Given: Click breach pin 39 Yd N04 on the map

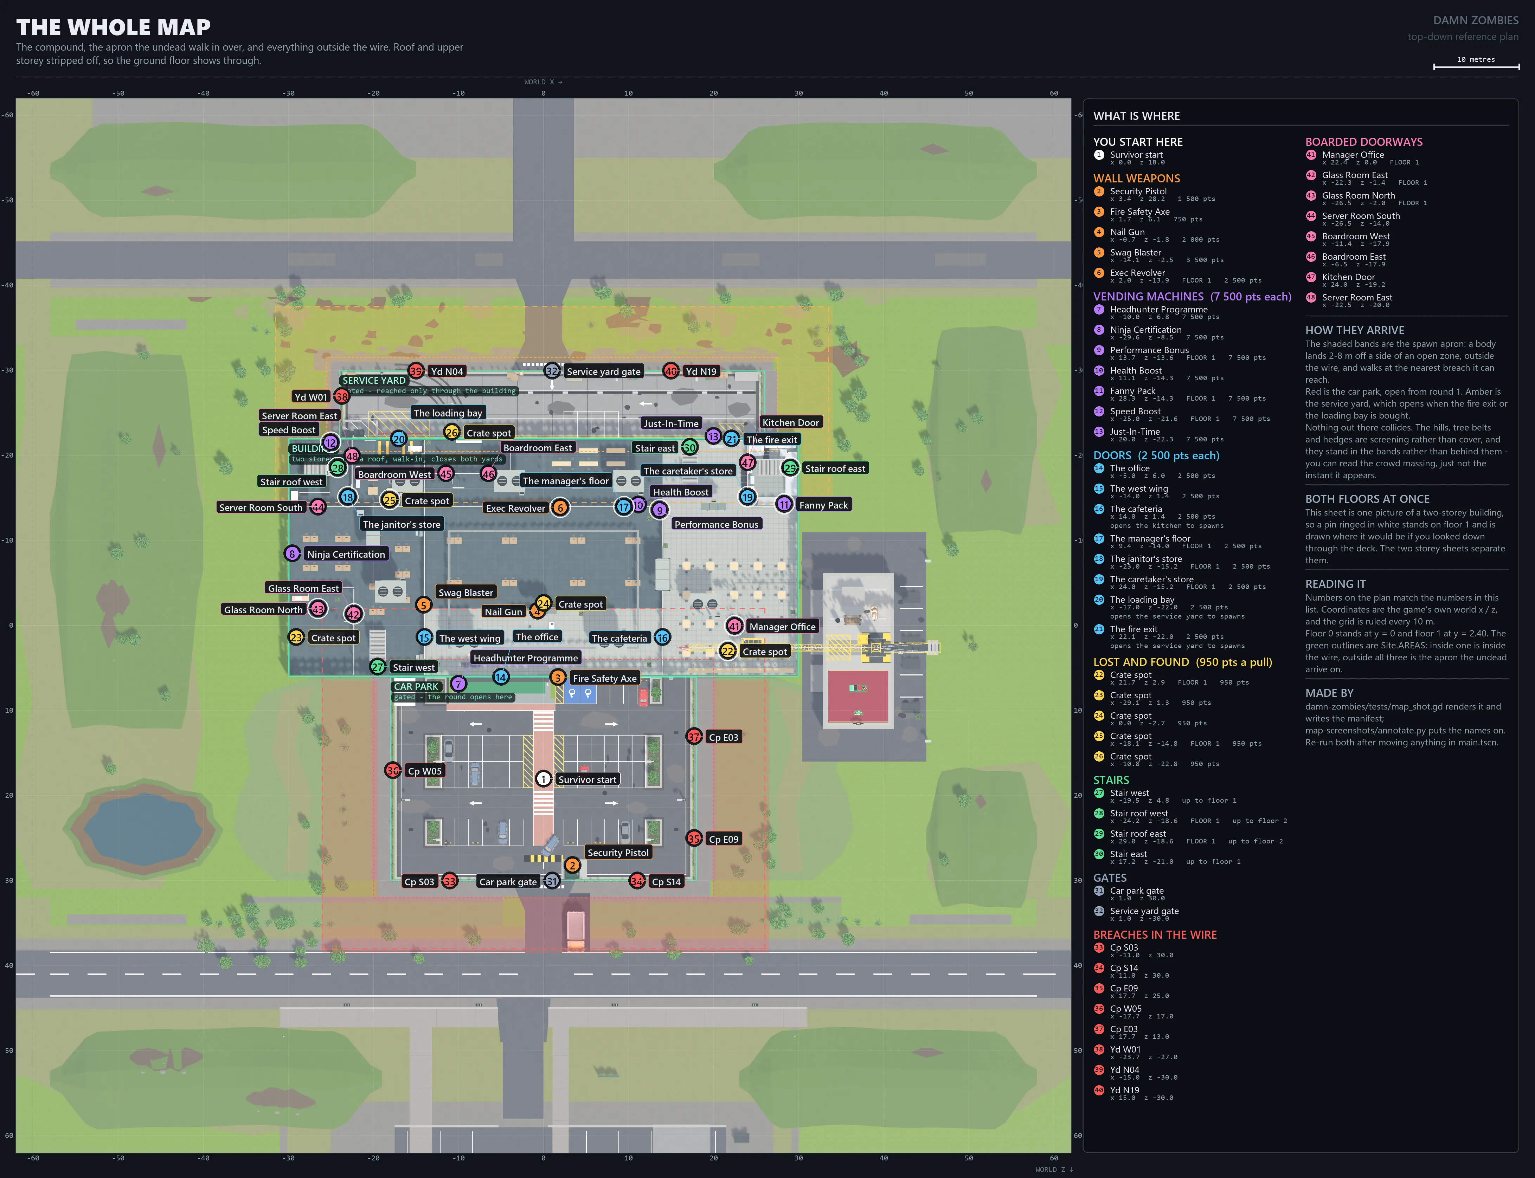Looking at the screenshot, I should pos(416,371).
